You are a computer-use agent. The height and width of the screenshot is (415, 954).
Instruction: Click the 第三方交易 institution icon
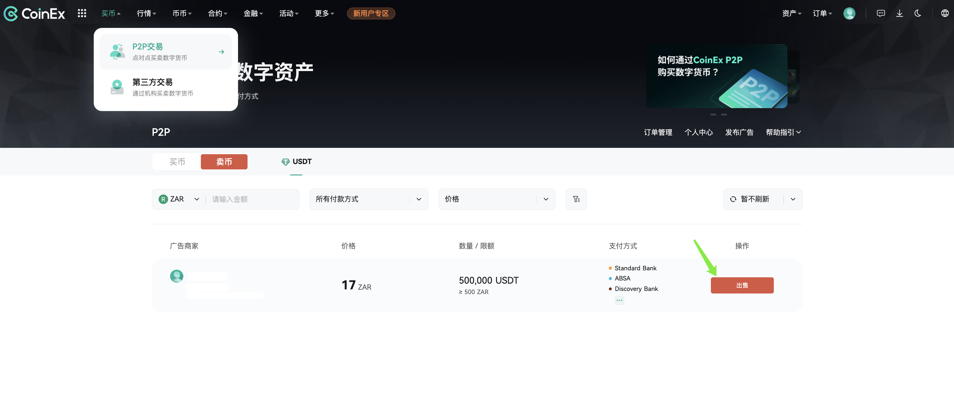117,87
